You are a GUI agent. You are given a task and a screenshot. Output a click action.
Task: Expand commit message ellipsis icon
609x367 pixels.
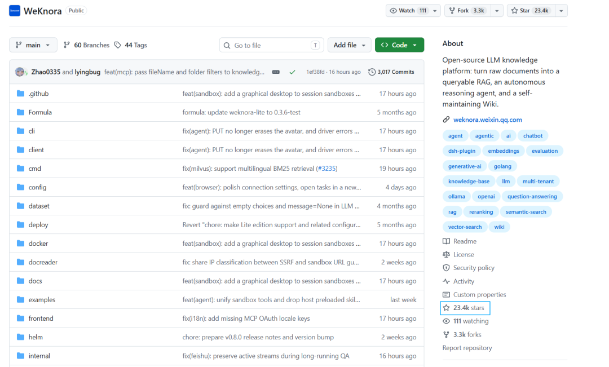point(276,72)
